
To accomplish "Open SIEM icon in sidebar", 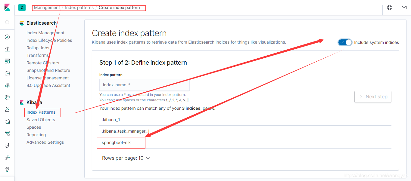I will (x=7, y=157).
